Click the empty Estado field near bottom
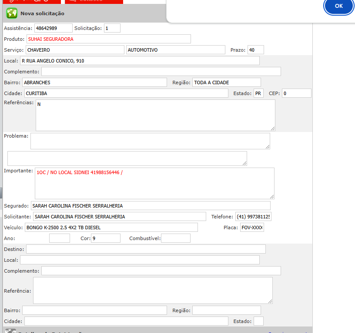 coord(258,321)
